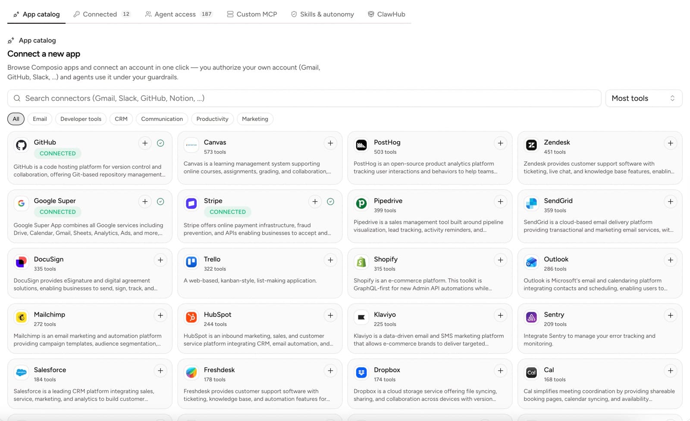
Task: Add the SendGrid connector
Action: [670, 201]
